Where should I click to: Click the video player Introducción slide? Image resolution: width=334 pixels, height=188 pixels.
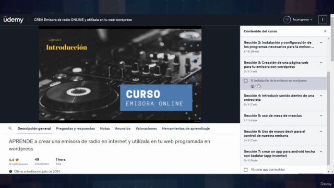click(120, 74)
